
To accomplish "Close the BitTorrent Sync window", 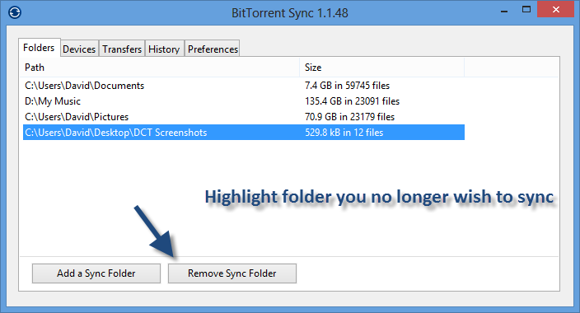I will point(555,10).
